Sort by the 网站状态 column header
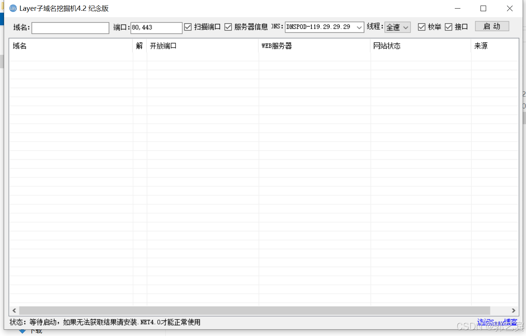 click(x=421, y=46)
